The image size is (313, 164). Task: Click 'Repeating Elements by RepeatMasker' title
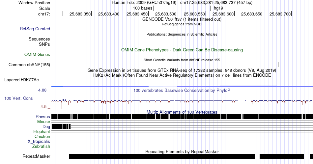(x=182, y=151)
